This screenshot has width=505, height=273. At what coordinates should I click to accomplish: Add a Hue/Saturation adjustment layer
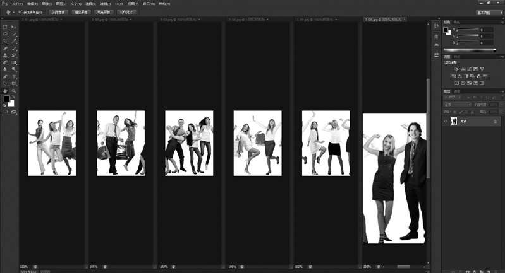pyautogui.click(x=454, y=76)
